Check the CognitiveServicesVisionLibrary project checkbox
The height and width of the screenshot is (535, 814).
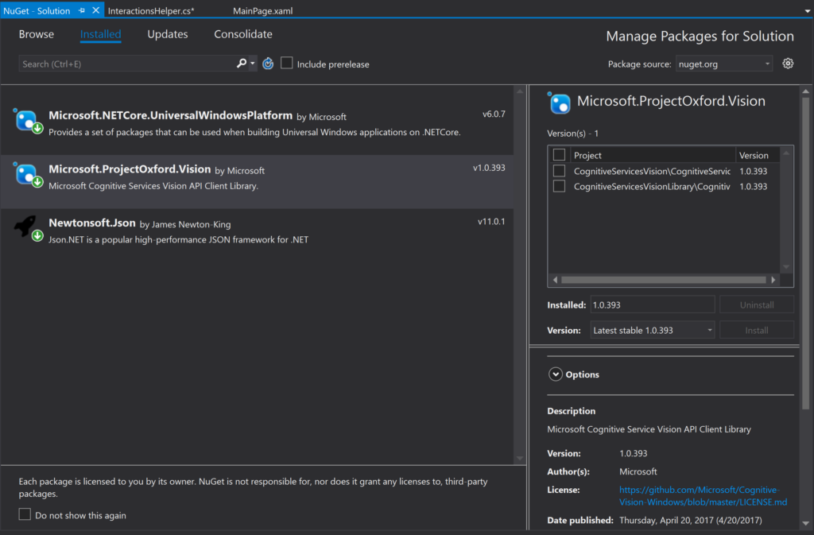(559, 186)
